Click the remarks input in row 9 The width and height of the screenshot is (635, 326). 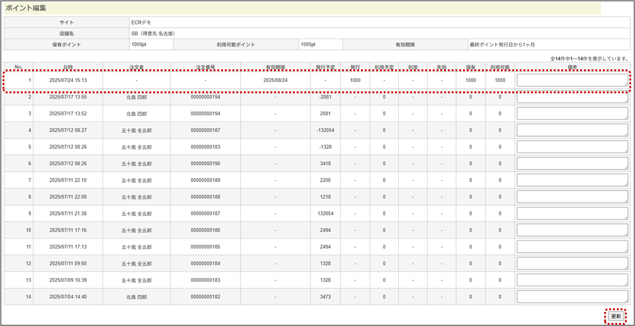click(x=572, y=213)
